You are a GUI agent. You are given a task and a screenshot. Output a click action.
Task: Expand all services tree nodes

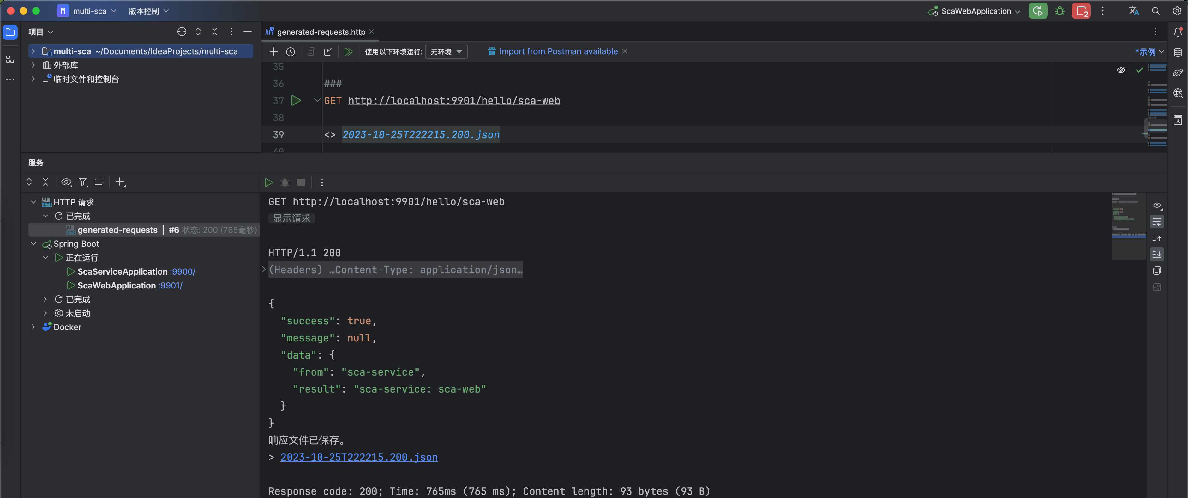pyautogui.click(x=29, y=182)
